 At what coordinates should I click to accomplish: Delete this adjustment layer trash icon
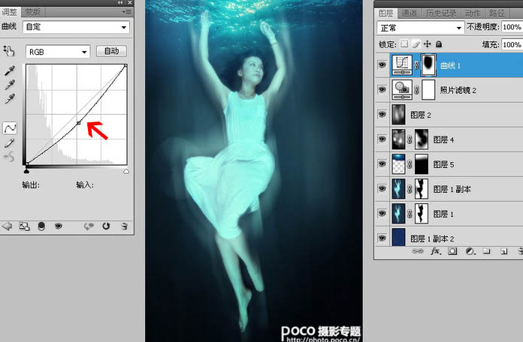(124, 226)
